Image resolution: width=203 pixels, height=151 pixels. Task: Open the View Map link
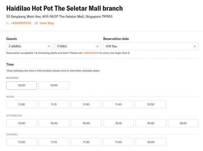click(46, 23)
